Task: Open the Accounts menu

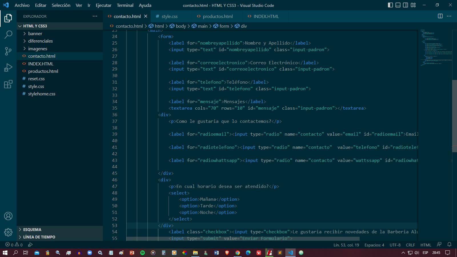Action: (x=8, y=216)
